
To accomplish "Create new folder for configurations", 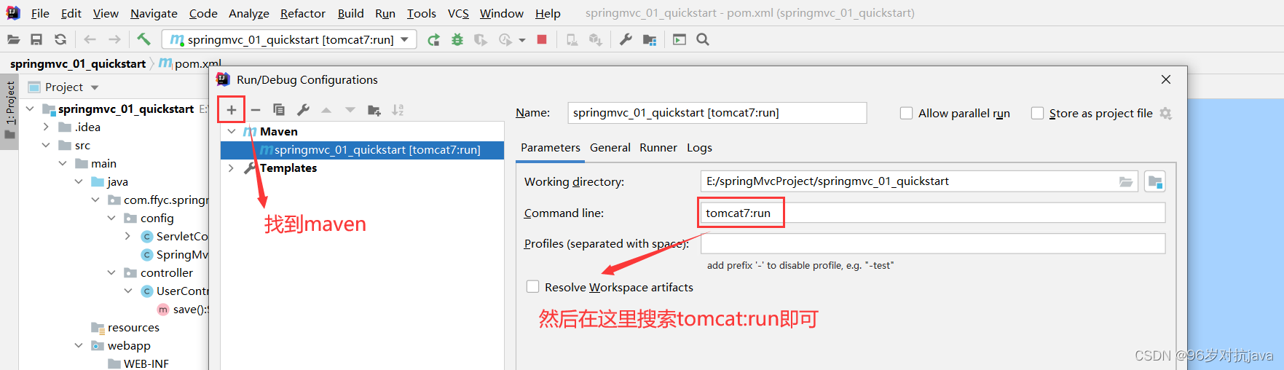I will coord(374,110).
